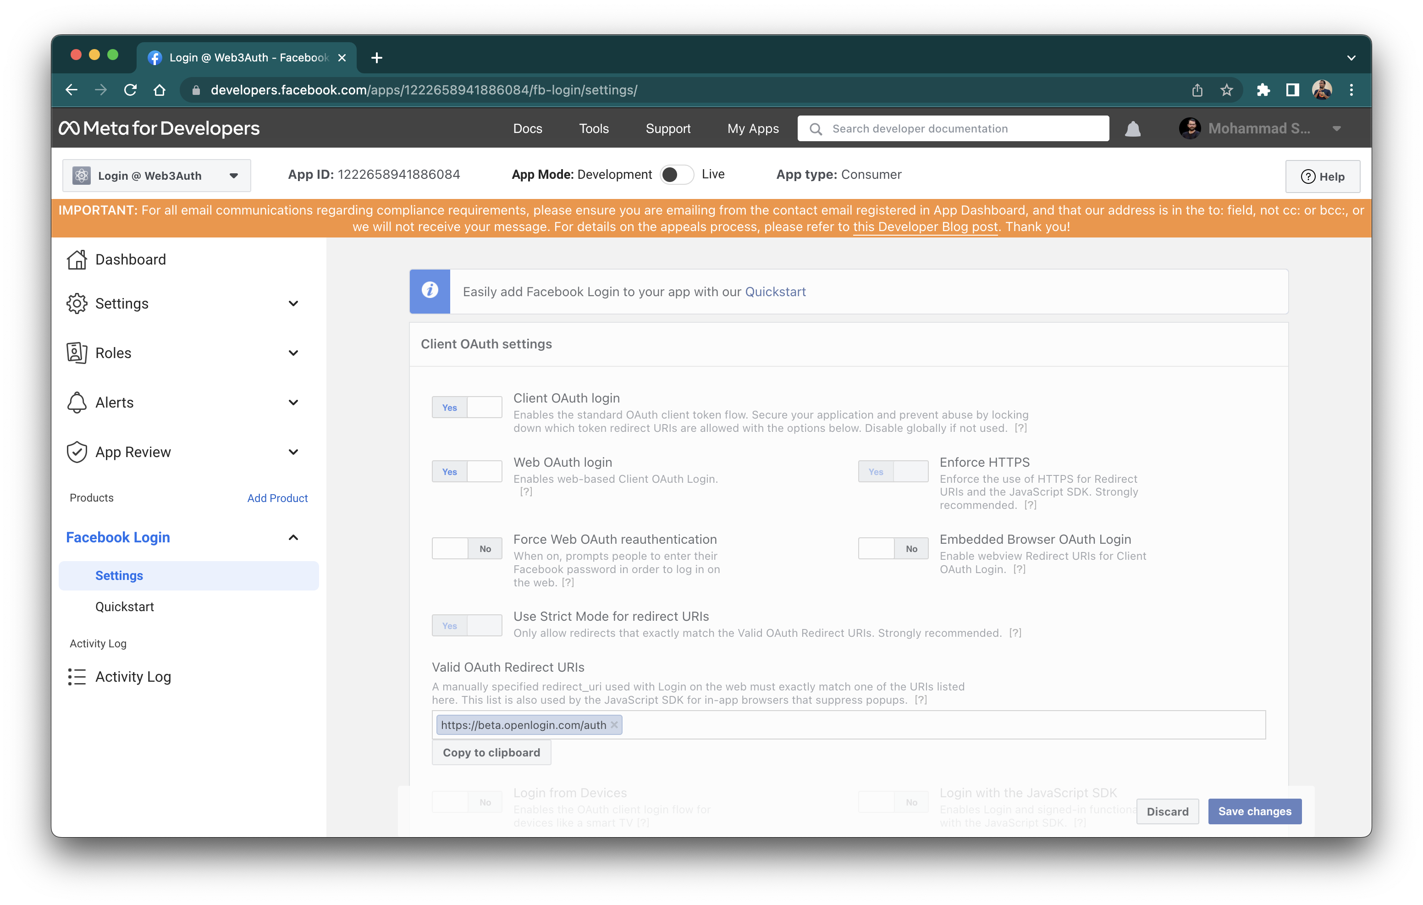Open App Review using the shield icon
Image resolution: width=1423 pixels, height=905 pixels.
pos(77,452)
